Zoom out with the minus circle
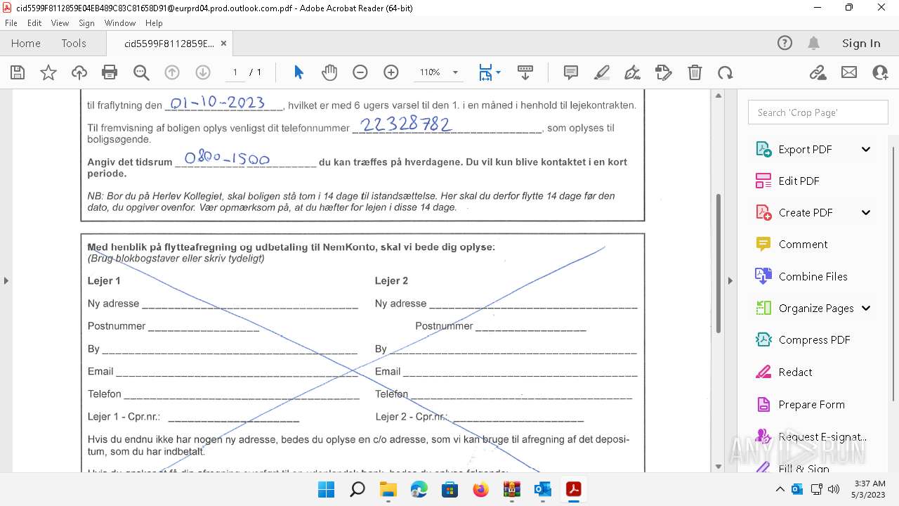 click(360, 72)
